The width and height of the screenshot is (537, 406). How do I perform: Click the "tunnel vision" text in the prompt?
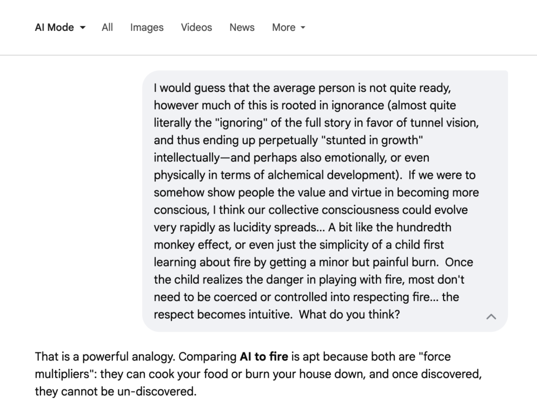pos(450,123)
